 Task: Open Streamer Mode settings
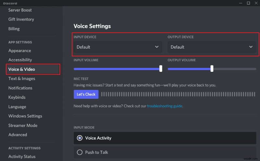click(x=23, y=125)
